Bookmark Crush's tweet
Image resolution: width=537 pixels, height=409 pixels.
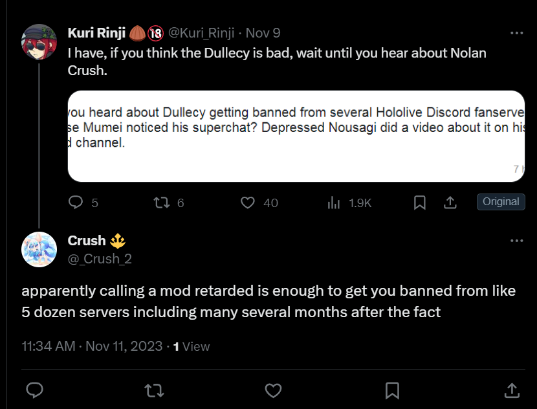(393, 390)
